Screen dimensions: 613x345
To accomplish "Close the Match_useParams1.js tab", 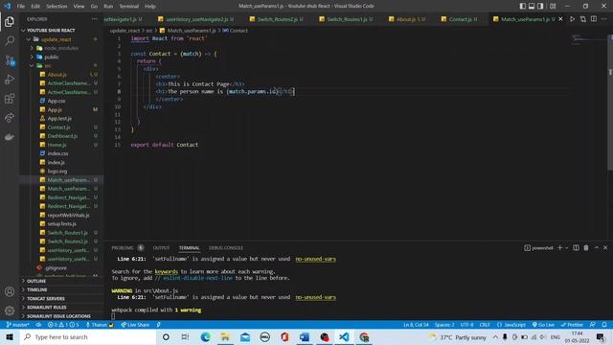I will [x=560, y=19].
